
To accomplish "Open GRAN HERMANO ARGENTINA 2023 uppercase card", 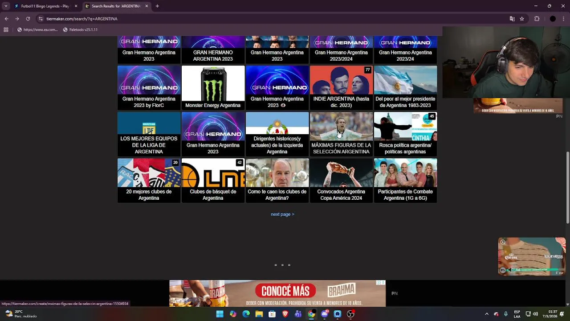I will [213, 50].
